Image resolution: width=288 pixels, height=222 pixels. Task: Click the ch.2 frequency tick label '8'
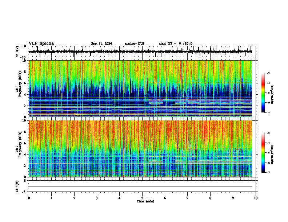click(25, 132)
